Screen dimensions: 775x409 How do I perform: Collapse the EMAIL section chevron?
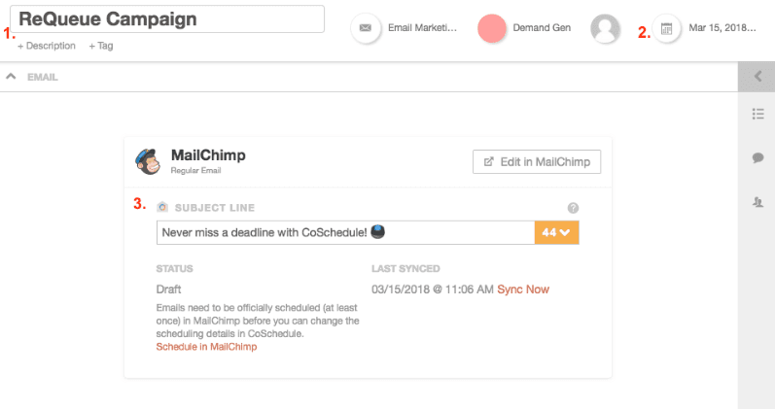coord(11,77)
